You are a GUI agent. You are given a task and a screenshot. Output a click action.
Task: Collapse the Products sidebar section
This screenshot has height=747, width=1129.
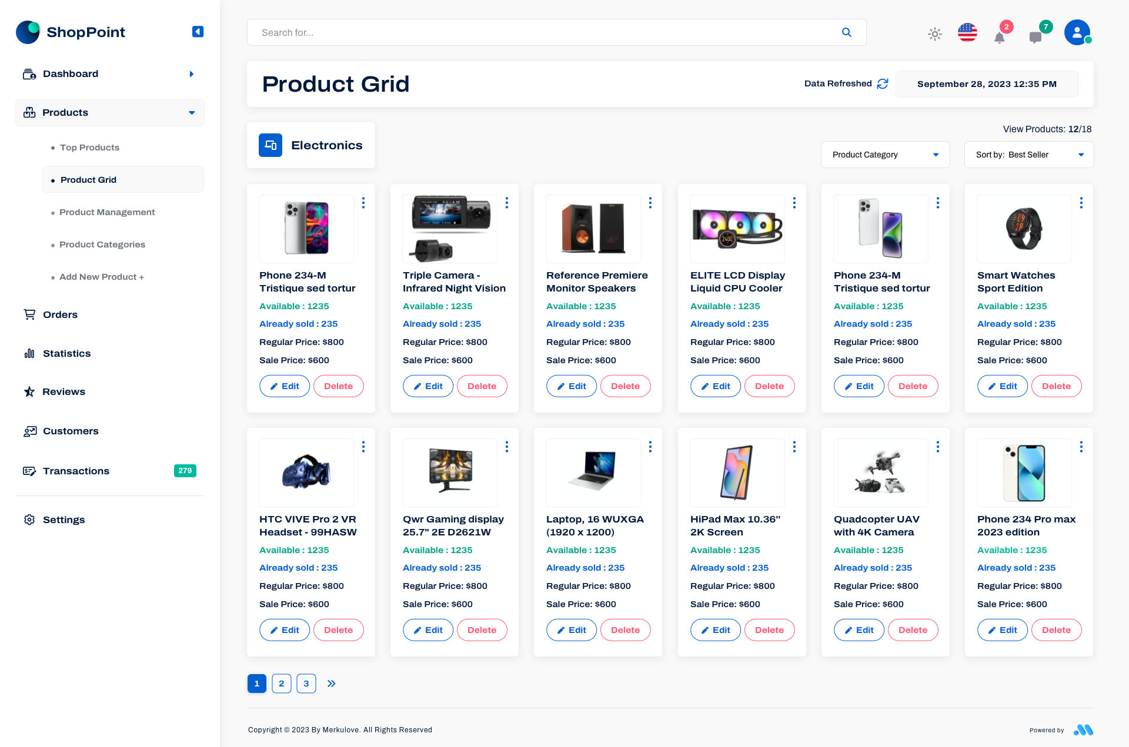coord(191,112)
